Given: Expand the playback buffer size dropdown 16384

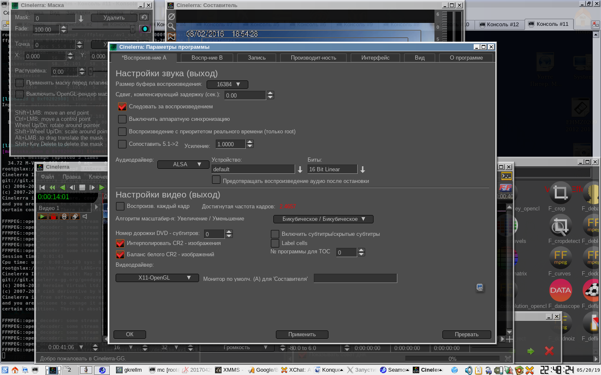Looking at the screenshot, I should tap(227, 84).
